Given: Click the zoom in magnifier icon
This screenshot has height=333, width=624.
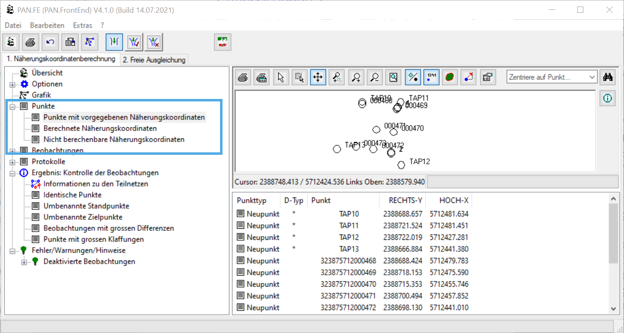Looking at the screenshot, I should pyautogui.click(x=356, y=77).
